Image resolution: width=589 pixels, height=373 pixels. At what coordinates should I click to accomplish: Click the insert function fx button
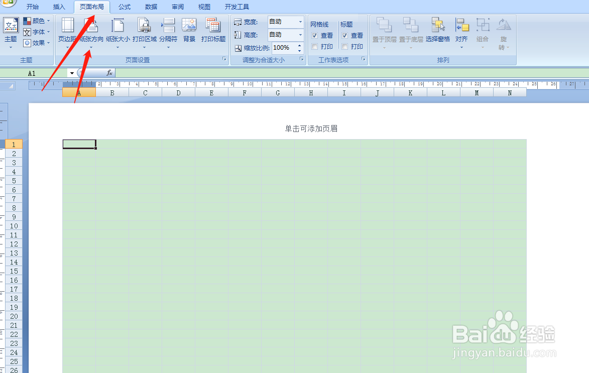[x=109, y=73]
